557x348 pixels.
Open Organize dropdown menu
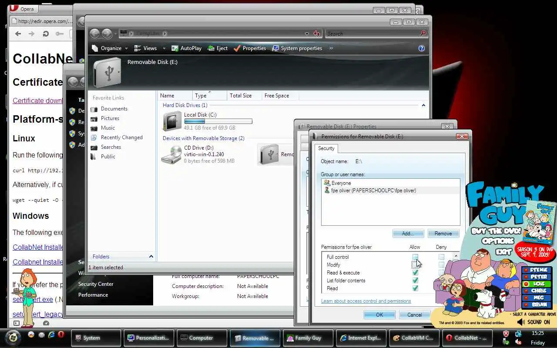coord(110,48)
